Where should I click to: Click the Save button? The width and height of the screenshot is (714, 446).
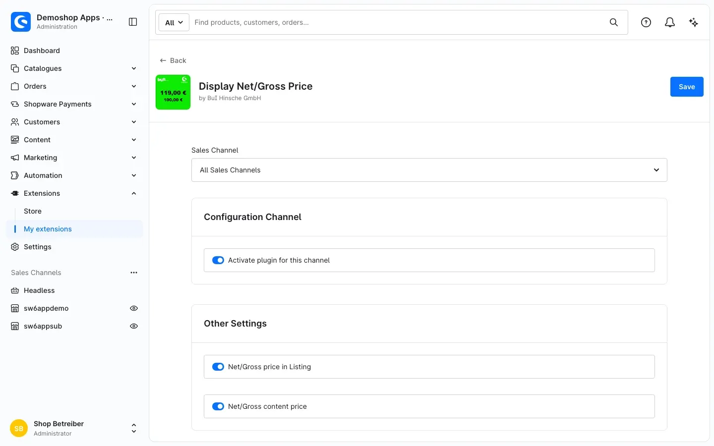pos(687,87)
